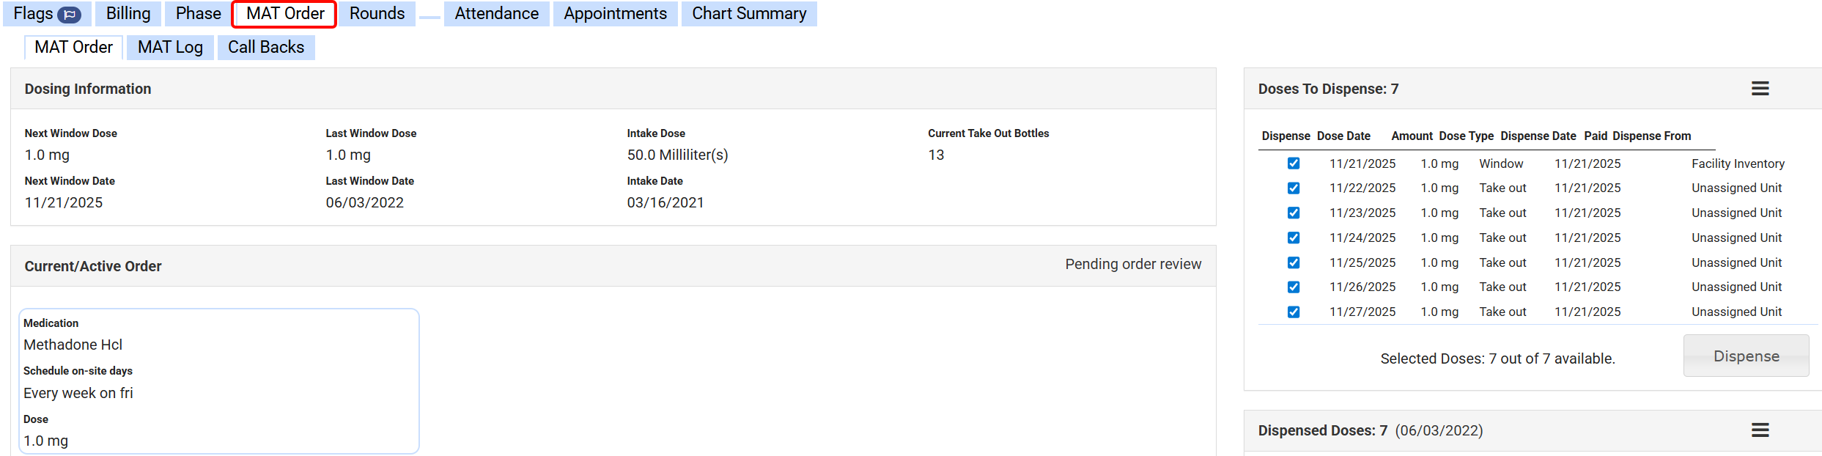Screen dimensions: 1822x456
Task: Open the Attendance tab
Action: [496, 14]
